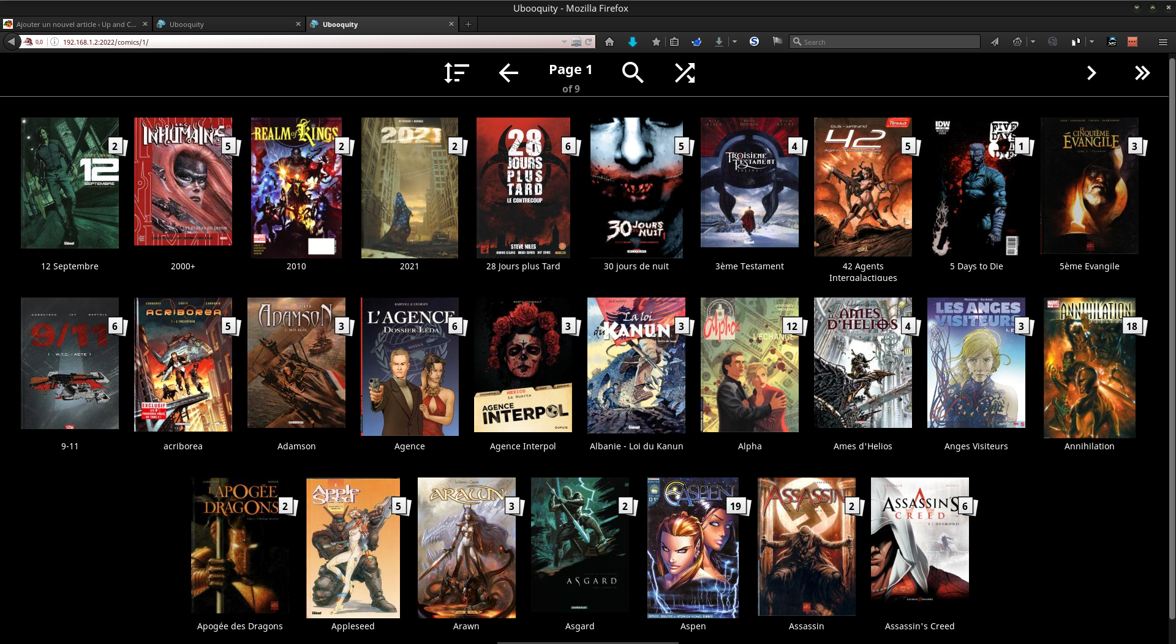
Task: Open the "Assassin's Creed" link
Action: coord(919,626)
